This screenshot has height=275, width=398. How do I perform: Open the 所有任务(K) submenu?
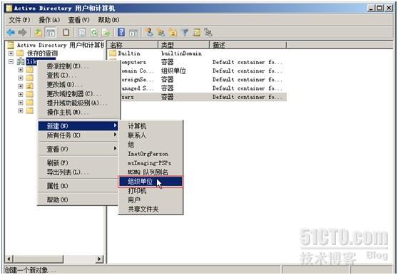point(78,135)
